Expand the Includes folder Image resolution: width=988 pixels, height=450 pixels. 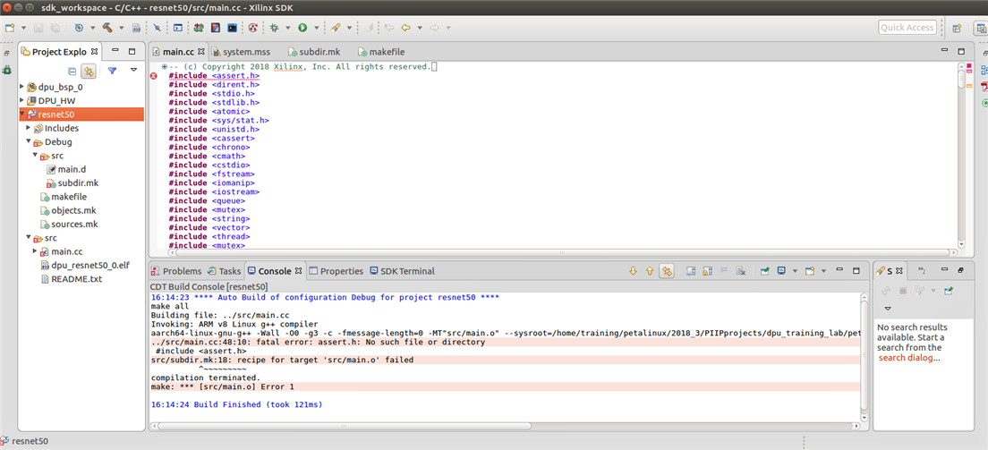29,128
